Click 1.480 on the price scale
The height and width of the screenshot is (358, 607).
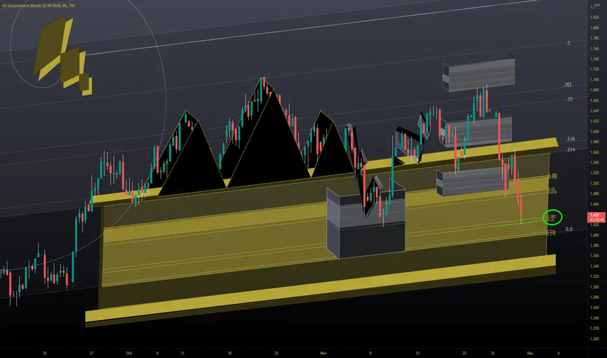(x=594, y=194)
